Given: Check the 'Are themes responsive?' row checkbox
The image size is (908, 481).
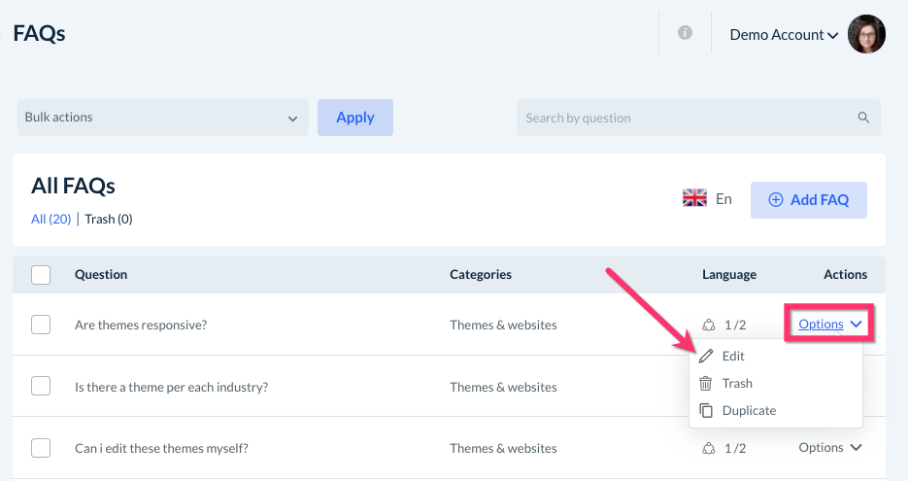Looking at the screenshot, I should [41, 325].
